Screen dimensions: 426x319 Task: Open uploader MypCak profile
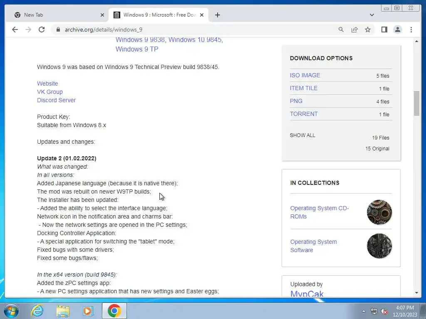[x=307, y=294]
